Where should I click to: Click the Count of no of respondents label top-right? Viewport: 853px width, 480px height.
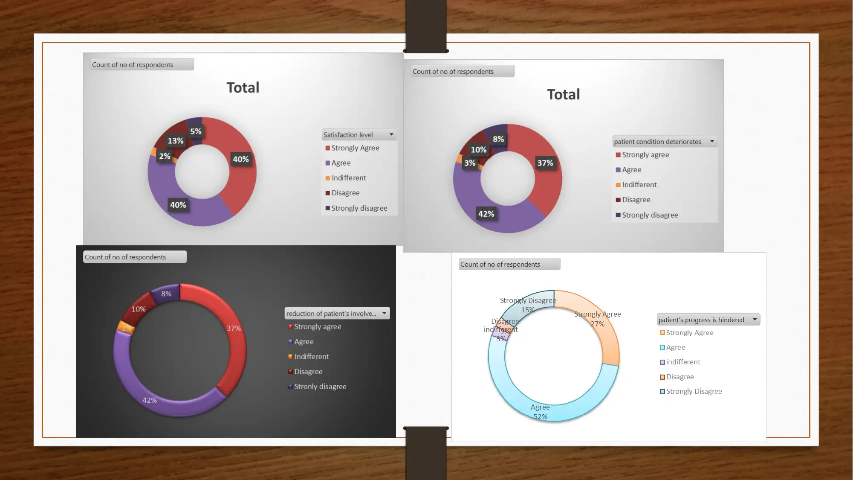tap(460, 71)
